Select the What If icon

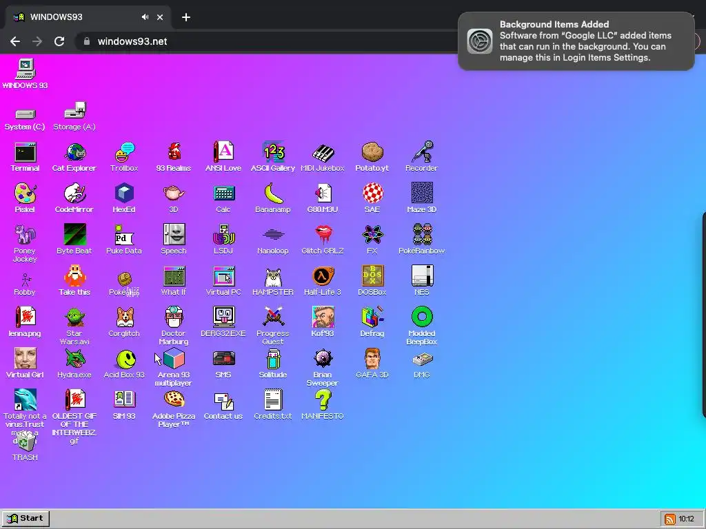tap(174, 276)
